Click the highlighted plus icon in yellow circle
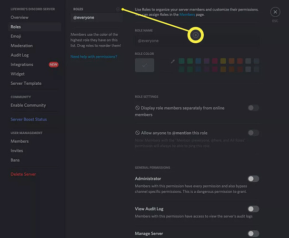Viewport: 289px width, 238px height. click(196, 35)
